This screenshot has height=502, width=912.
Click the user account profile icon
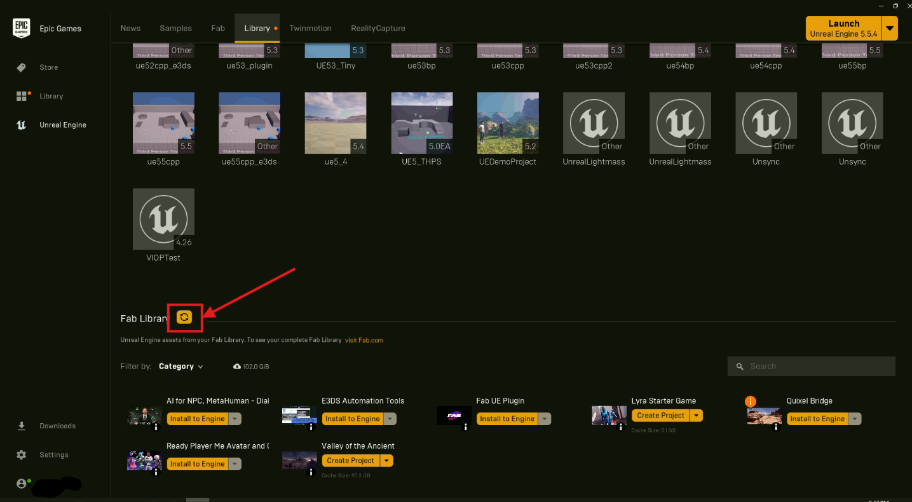pos(22,484)
